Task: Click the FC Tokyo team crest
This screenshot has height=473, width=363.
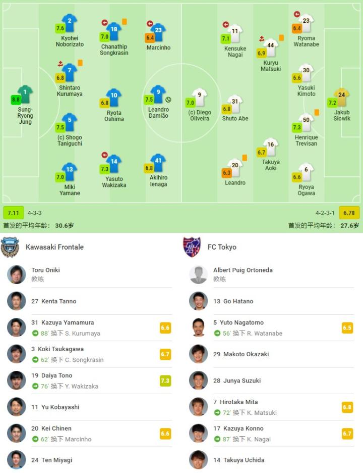Action: 192,247
